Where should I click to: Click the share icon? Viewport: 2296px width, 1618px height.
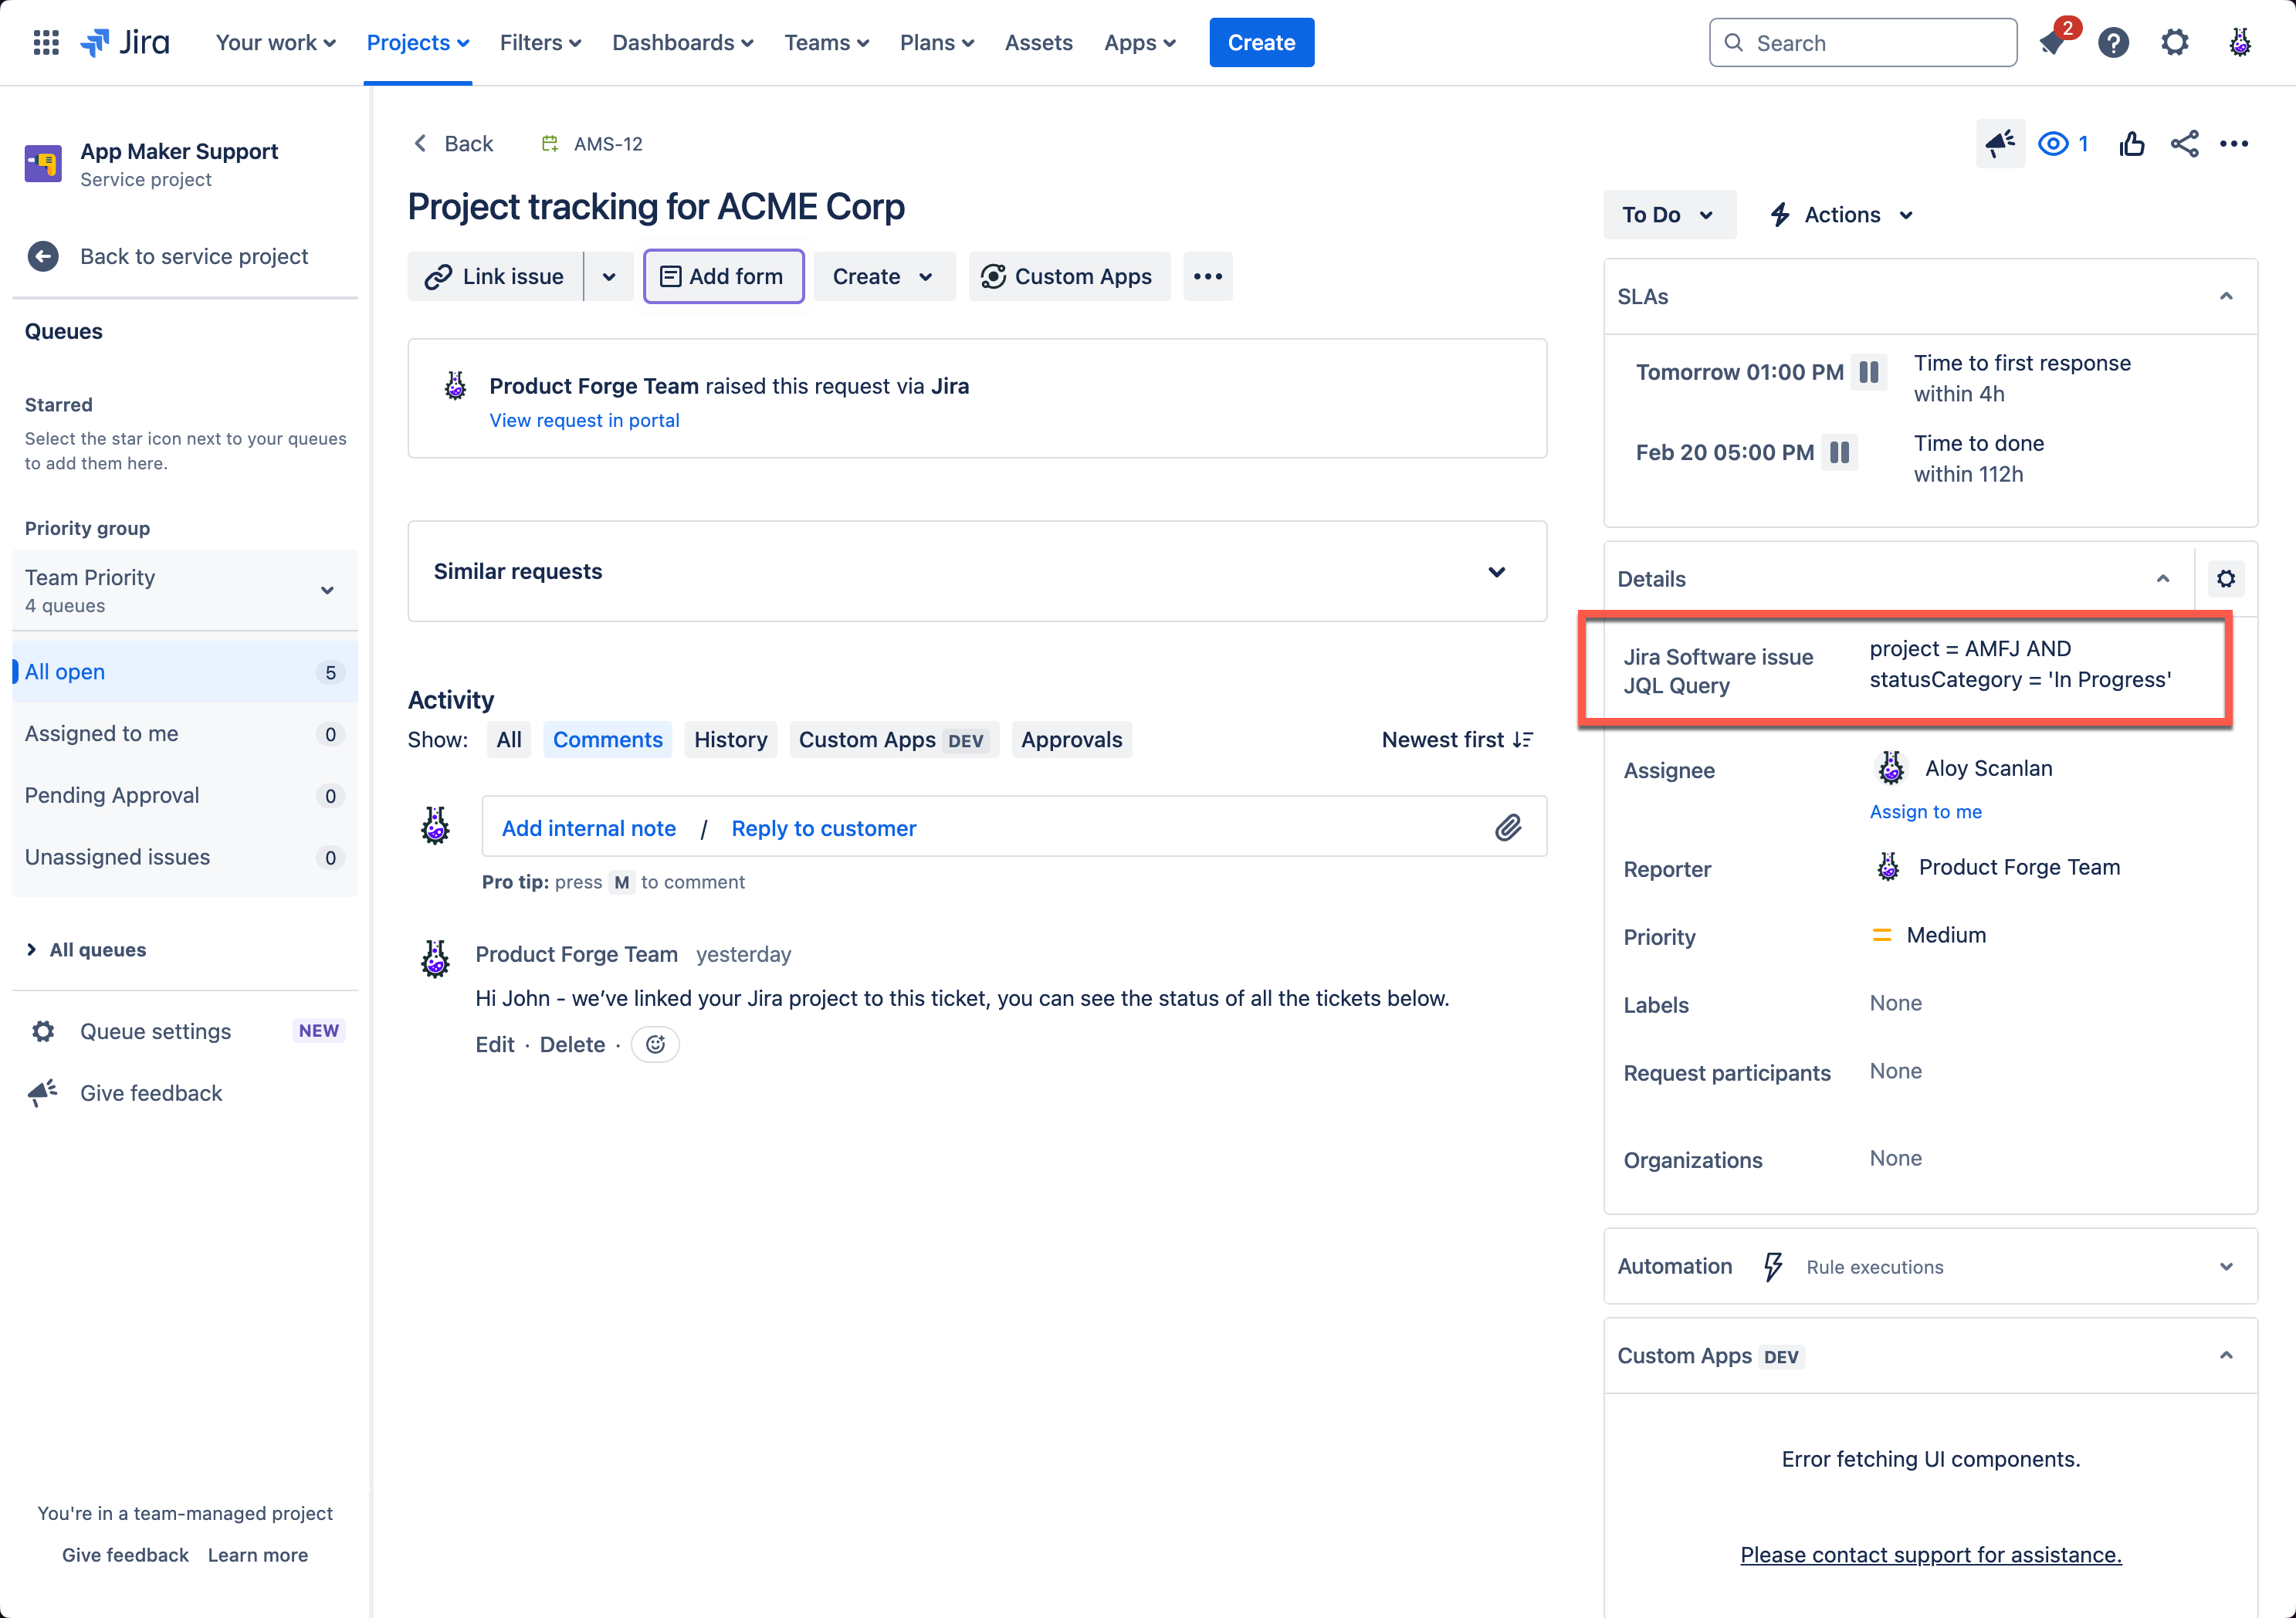[x=2184, y=144]
